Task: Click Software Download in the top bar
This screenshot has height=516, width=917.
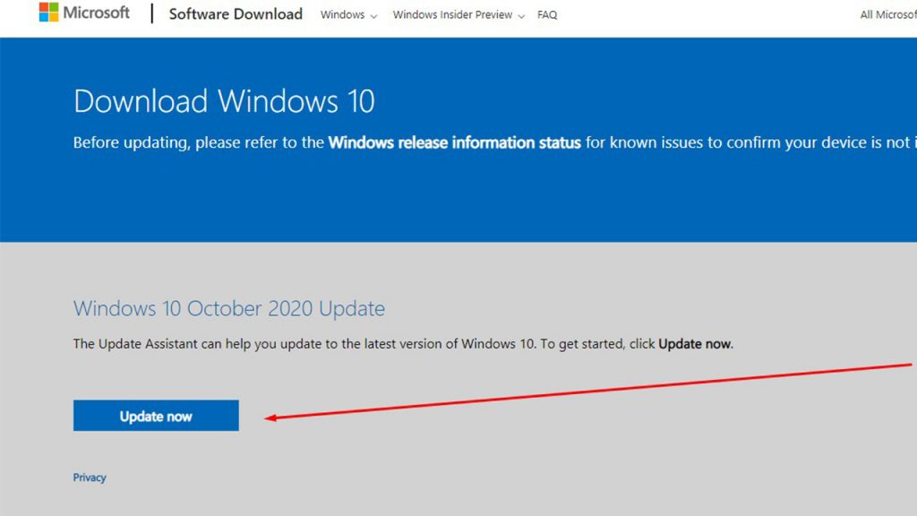Action: click(235, 13)
